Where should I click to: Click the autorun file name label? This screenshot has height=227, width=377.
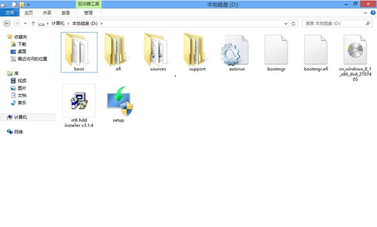coord(237,69)
